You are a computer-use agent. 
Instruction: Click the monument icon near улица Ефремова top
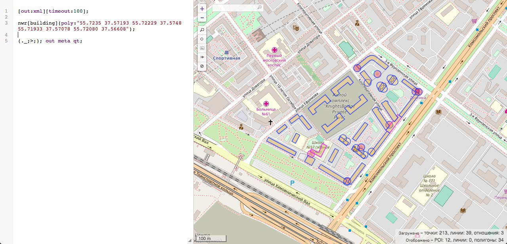357,23
